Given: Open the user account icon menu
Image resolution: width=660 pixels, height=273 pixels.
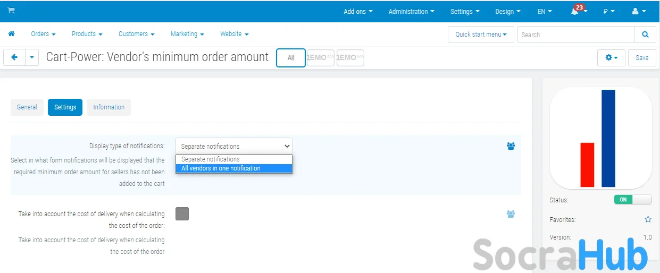Looking at the screenshot, I should point(639,11).
